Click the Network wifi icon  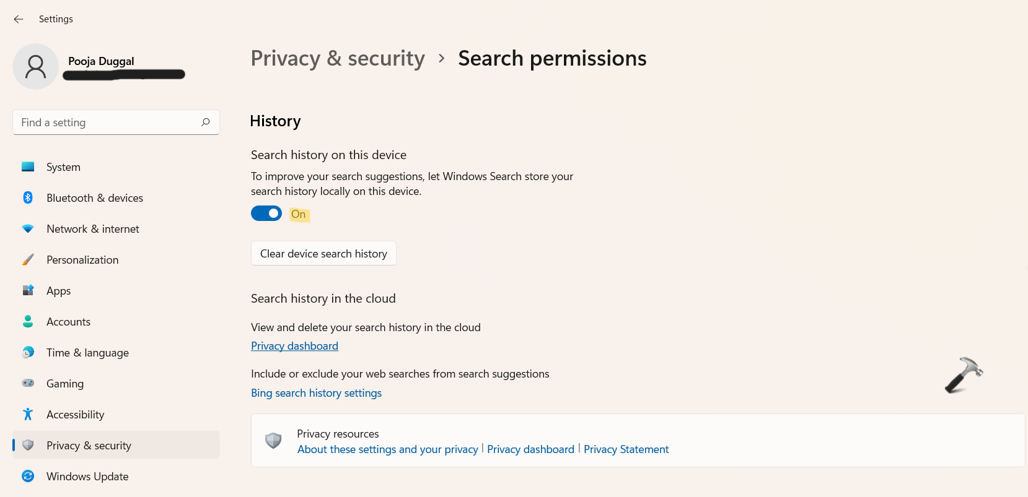pos(28,228)
